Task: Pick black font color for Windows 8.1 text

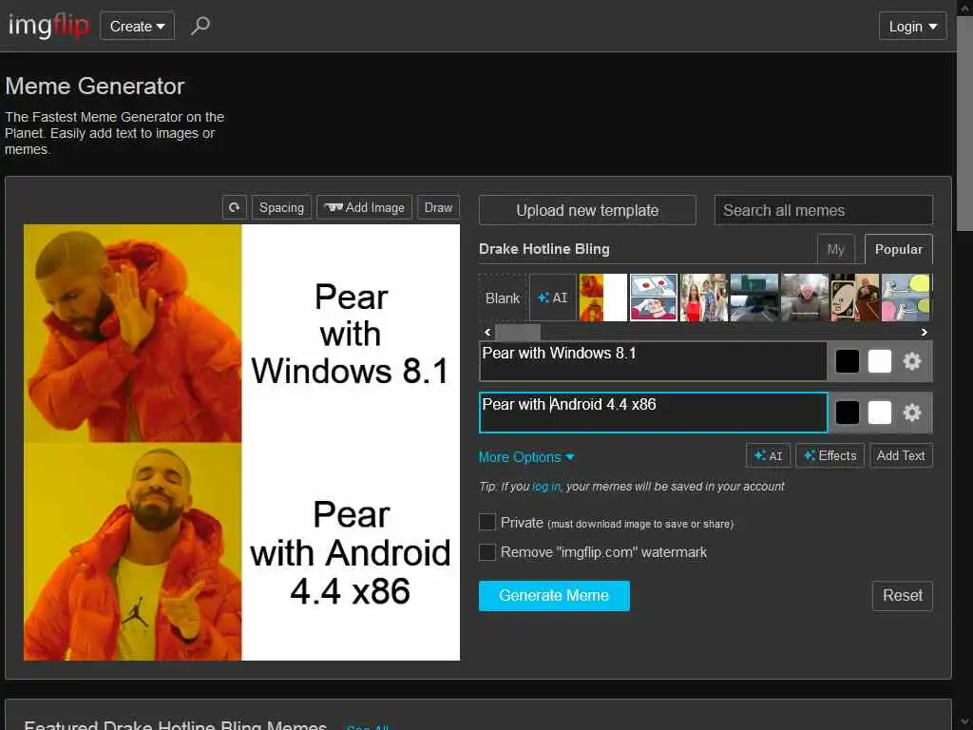Action: coord(847,361)
